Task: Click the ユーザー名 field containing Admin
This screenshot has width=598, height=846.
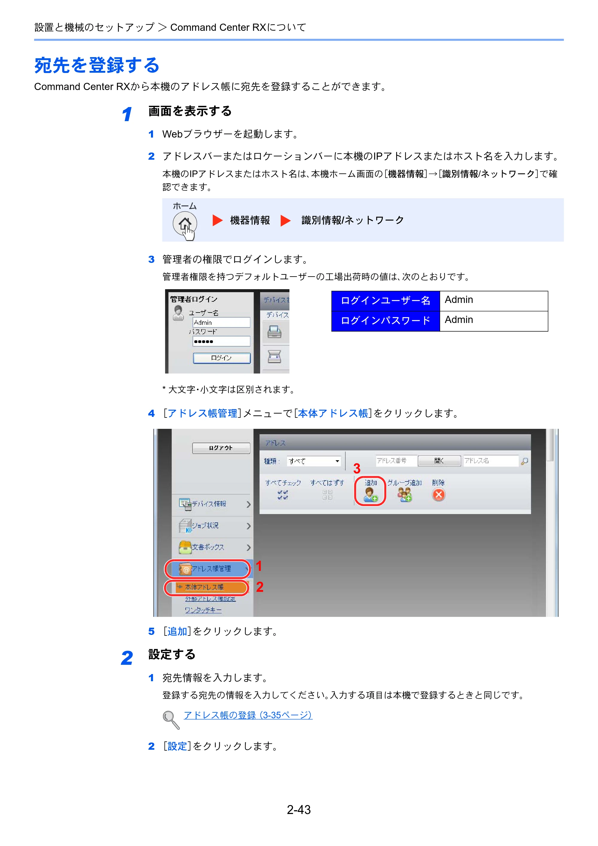Action: [x=222, y=322]
